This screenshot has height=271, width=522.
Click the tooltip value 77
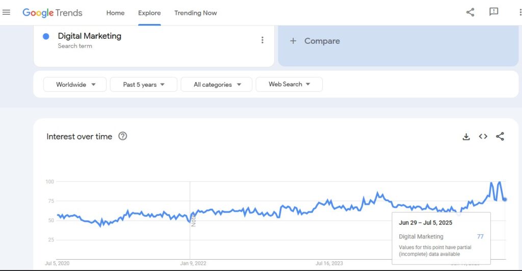(x=480, y=236)
